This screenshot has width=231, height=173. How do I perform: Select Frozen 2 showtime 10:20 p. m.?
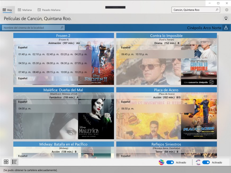pyautogui.click(x=81, y=72)
